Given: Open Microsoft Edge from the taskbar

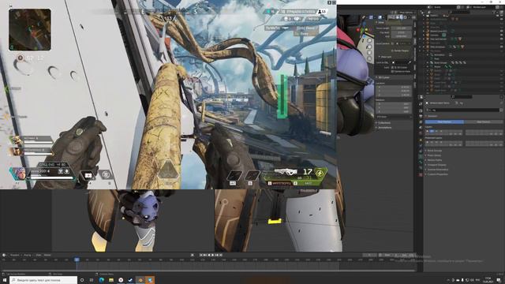Looking at the screenshot, I should (x=102, y=280).
